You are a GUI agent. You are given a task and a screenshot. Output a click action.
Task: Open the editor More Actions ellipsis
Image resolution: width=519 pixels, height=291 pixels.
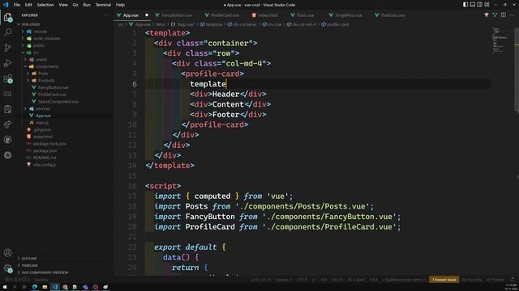tap(512, 15)
